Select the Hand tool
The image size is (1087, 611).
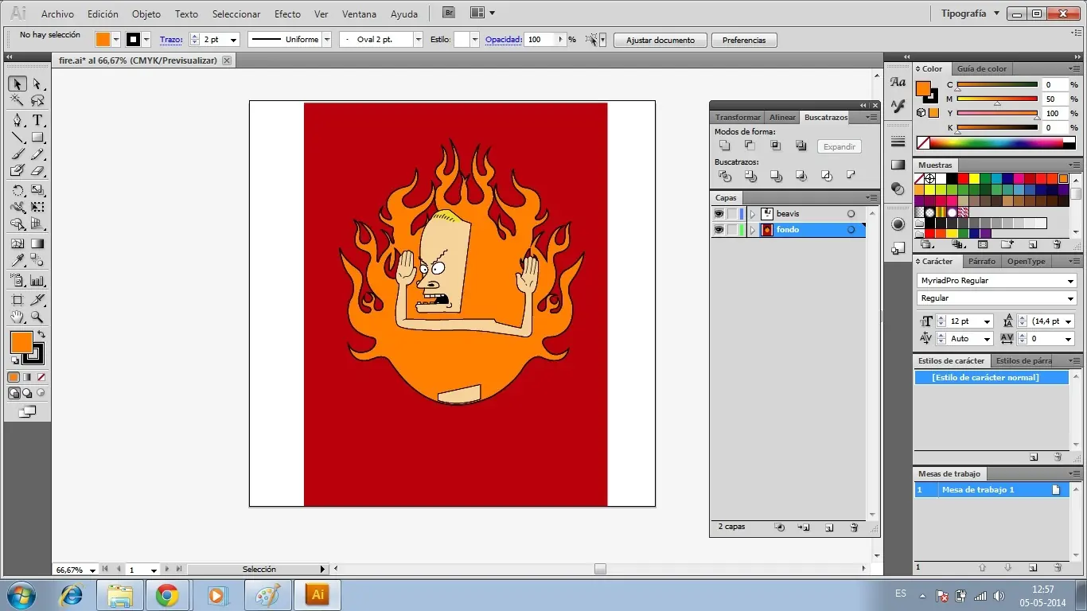click(x=17, y=317)
